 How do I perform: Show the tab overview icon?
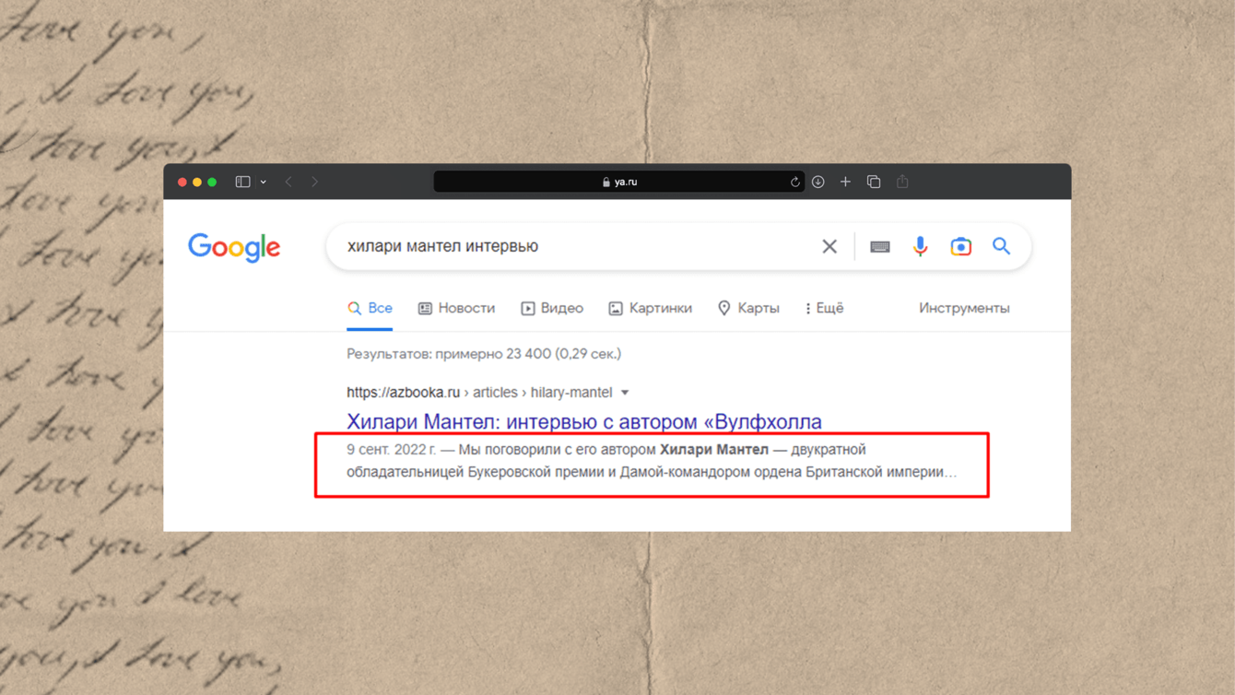click(874, 183)
